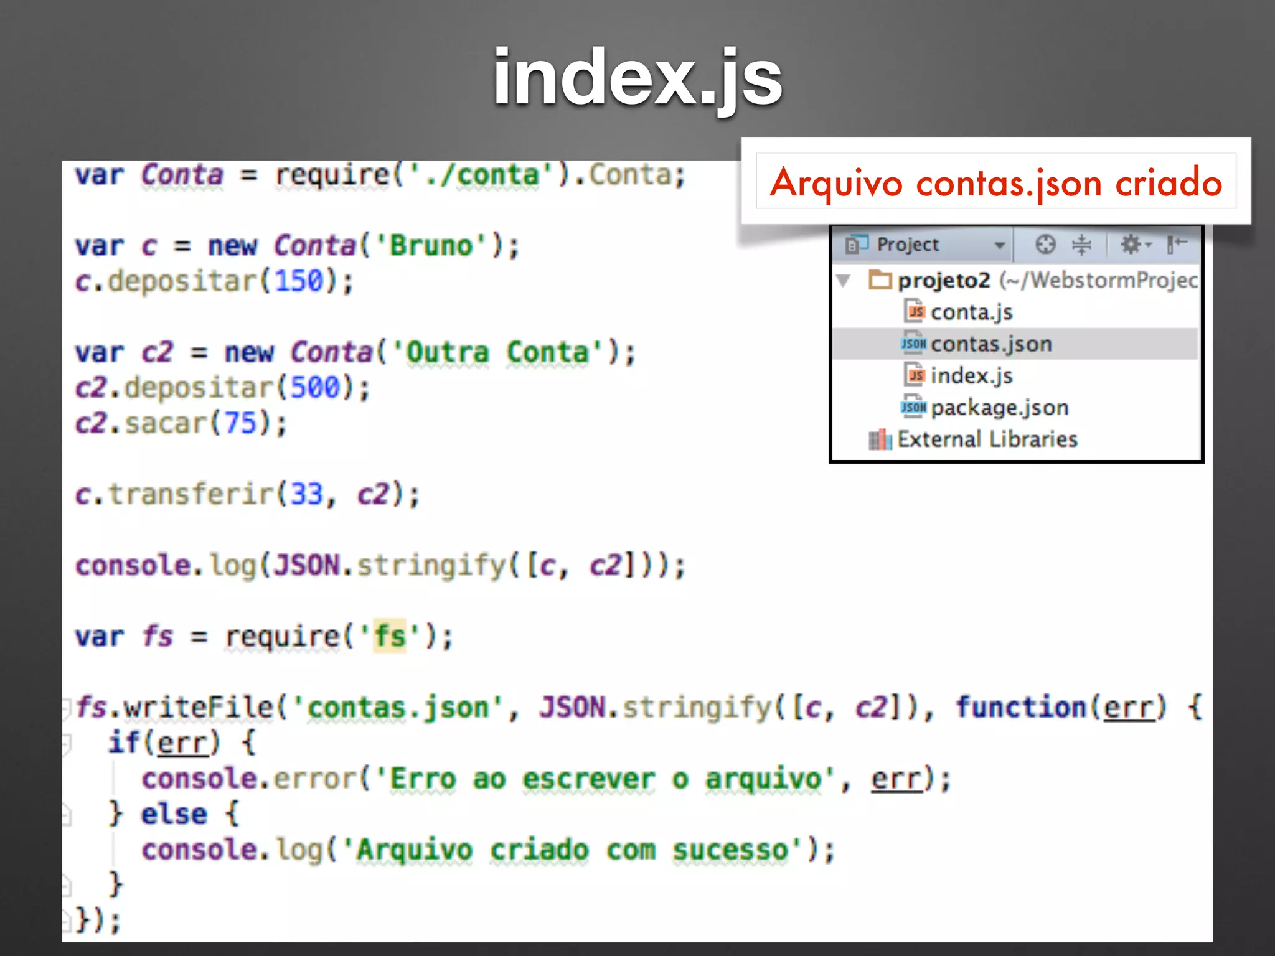Image resolution: width=1275 pixels, height=956 pixels.
Task: Click the c2.sacar(75) line
Action: pos(181,423)
